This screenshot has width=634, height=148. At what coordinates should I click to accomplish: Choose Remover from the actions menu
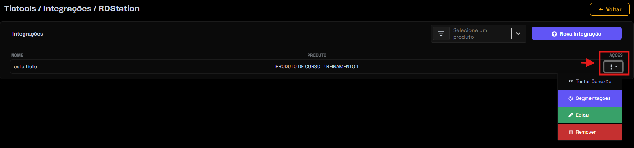(590, 132)
